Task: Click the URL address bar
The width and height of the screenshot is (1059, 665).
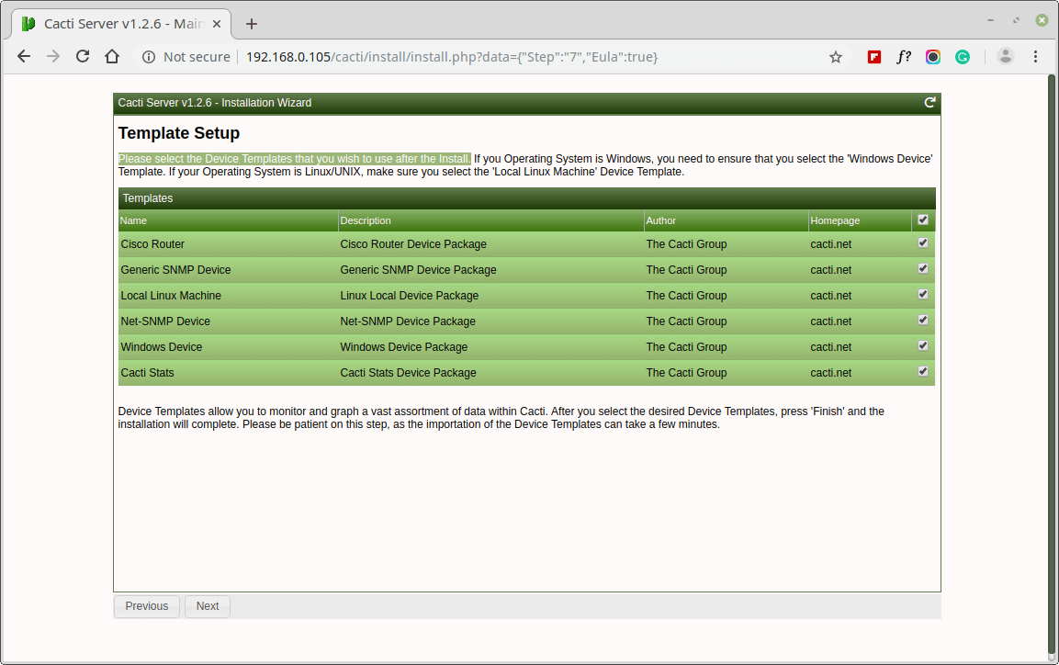Action: (473, 57)
